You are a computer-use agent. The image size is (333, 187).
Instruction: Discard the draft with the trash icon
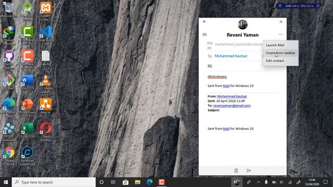[x=236, y=171]
